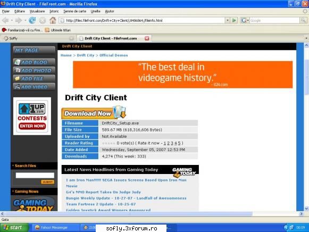Viewport: 309px width, 232px height.
Task: Click the Download Now button
Action: coord(94,113)
